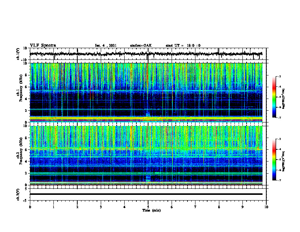The height and width of the screenshot is (232, 300).
Task: Click the color scale bar beside ch.1 spectrogram
Action: 274,97
